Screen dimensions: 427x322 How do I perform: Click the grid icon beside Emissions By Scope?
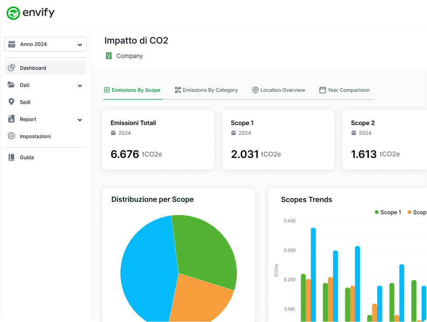(107, 89)
